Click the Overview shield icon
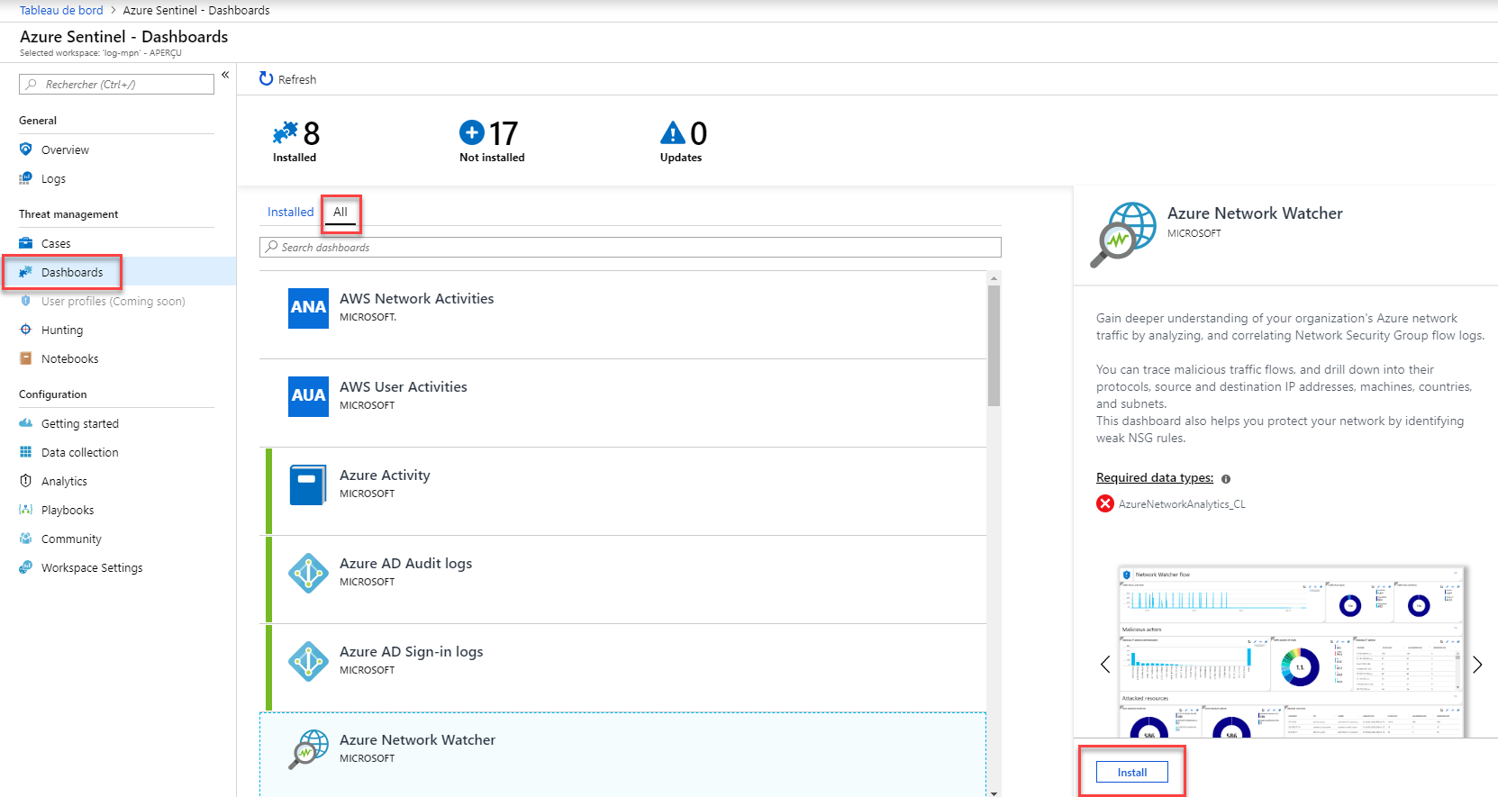 click(25, 149)
